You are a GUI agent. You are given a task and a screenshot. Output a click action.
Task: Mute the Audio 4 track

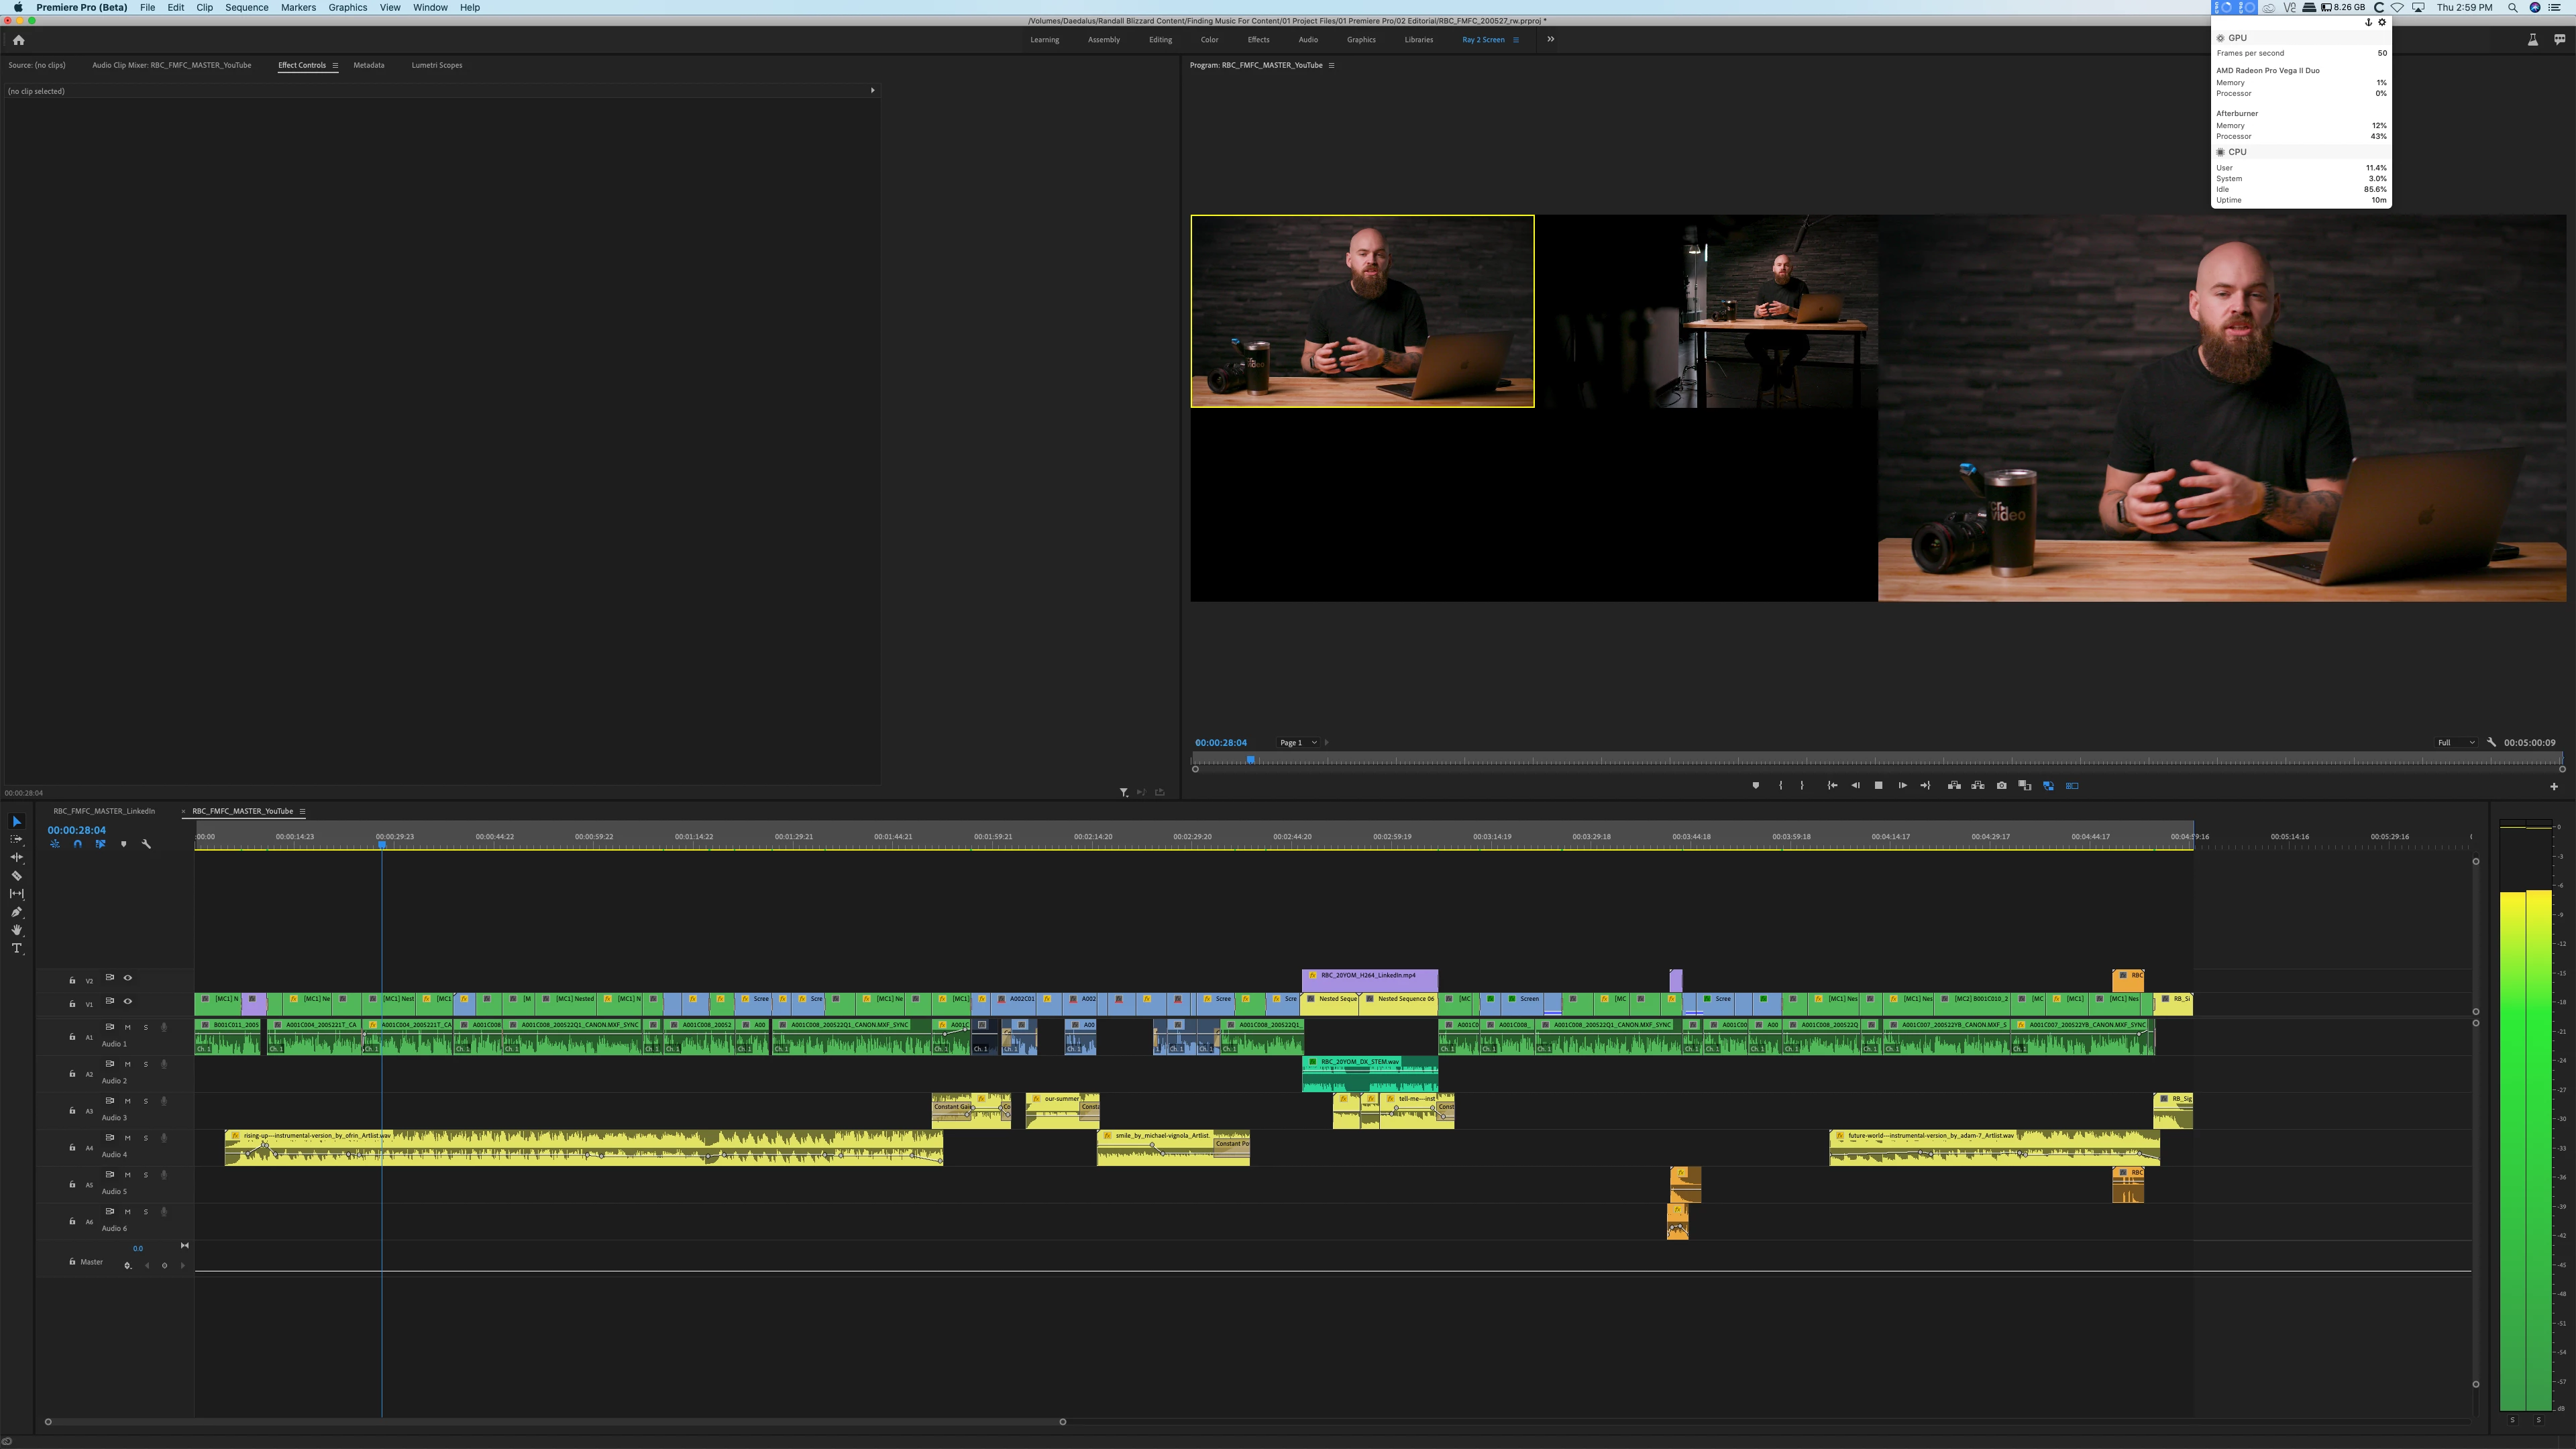coord(127,1138)
